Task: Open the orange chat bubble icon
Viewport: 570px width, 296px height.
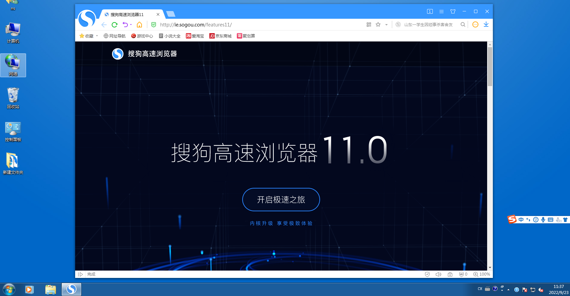Action: point(475,24)
